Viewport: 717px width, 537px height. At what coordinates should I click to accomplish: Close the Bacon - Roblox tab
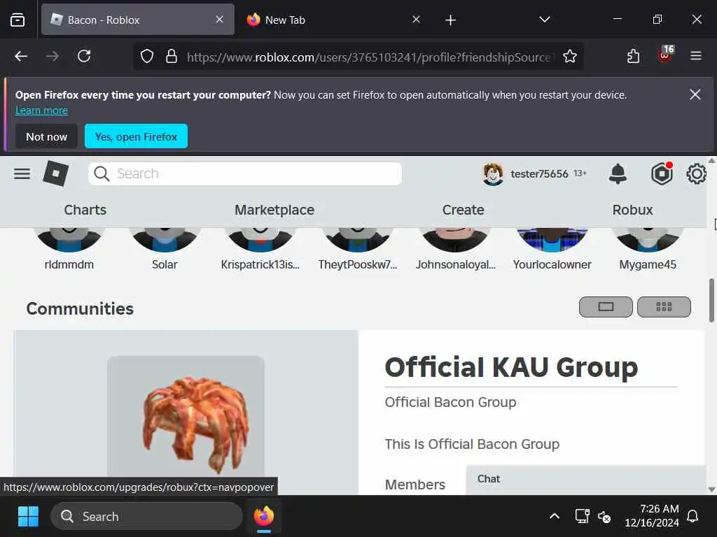[219, 19]
